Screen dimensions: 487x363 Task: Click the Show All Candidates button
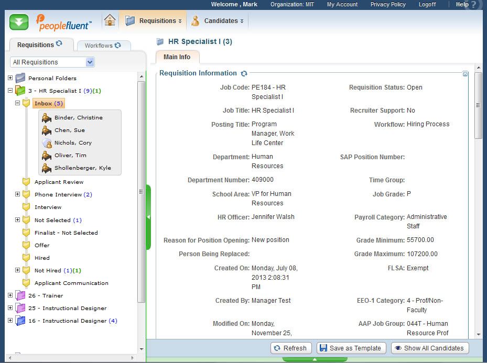point(429,348)
